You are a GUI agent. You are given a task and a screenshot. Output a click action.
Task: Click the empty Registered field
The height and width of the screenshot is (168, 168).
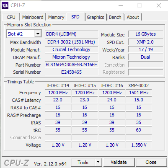pyautogui.click(x=145, y=72)
